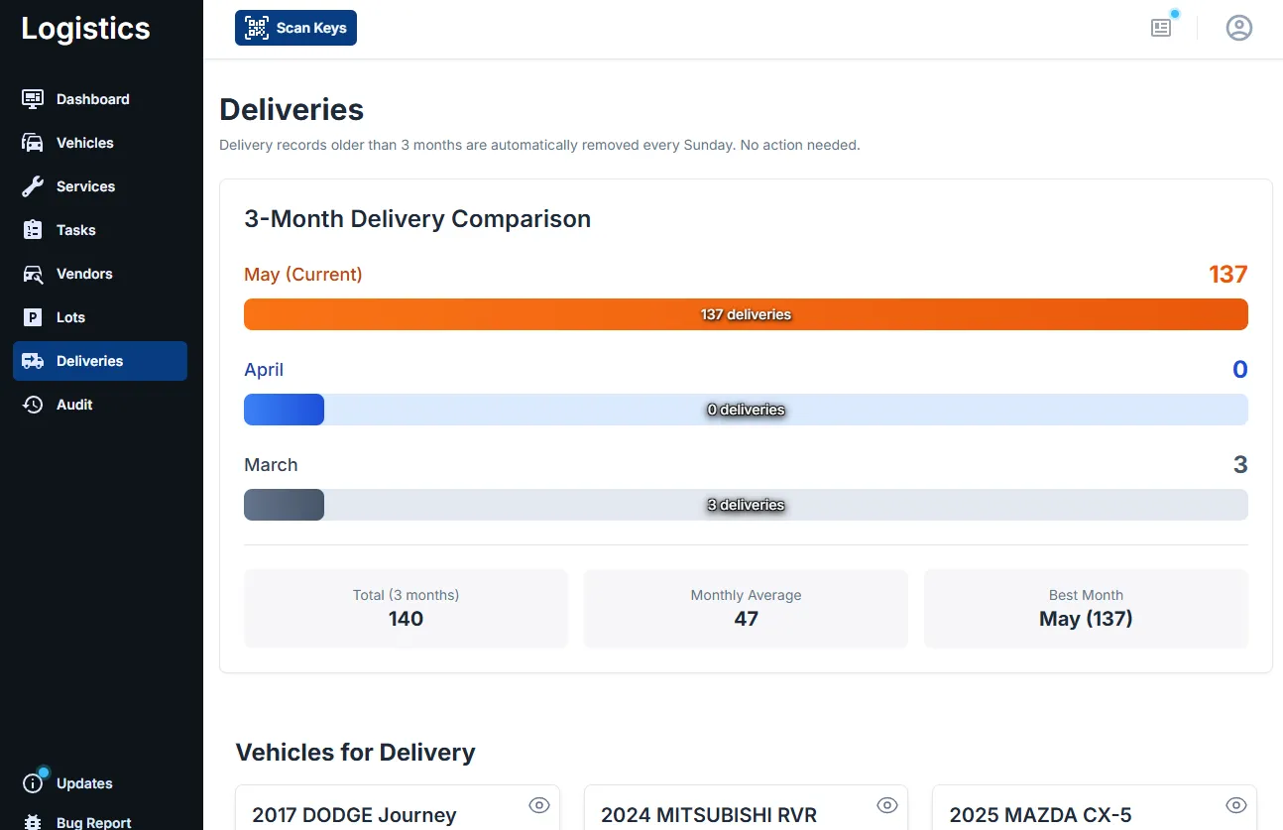The height and width of the screenshot is (830, 1283).
Task: Click the Best Month May (137) card
Action: click(x=1086, y=609)
